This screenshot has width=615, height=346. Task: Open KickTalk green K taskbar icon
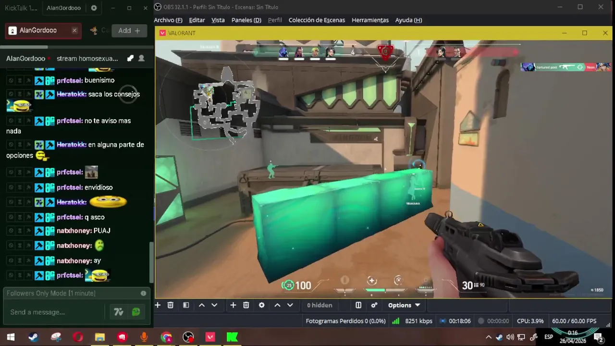tap(233, 337)
